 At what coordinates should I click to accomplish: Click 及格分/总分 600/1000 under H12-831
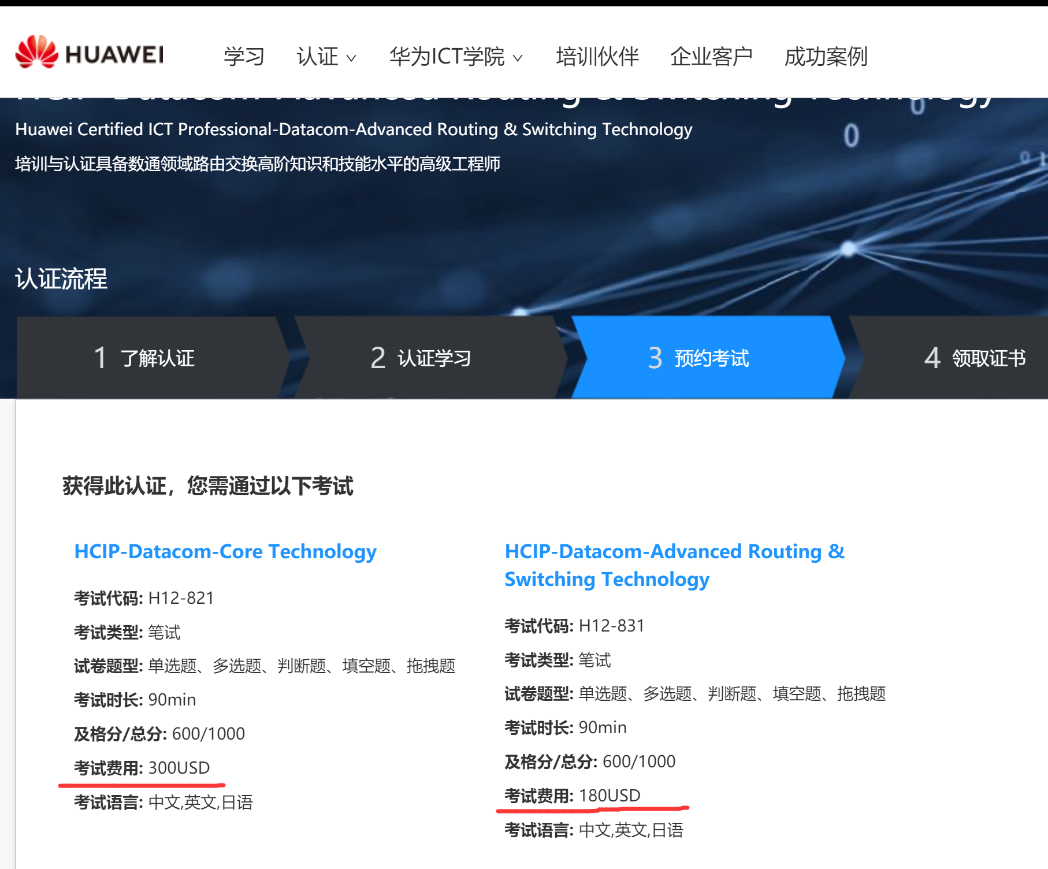(590, 762)
